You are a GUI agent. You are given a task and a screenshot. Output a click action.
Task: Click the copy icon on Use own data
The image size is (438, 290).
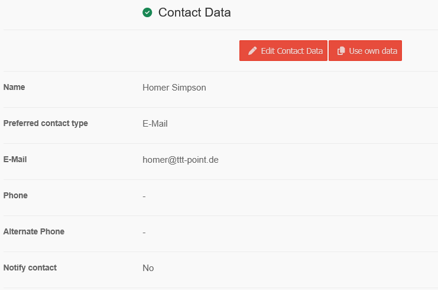point(341,51)
